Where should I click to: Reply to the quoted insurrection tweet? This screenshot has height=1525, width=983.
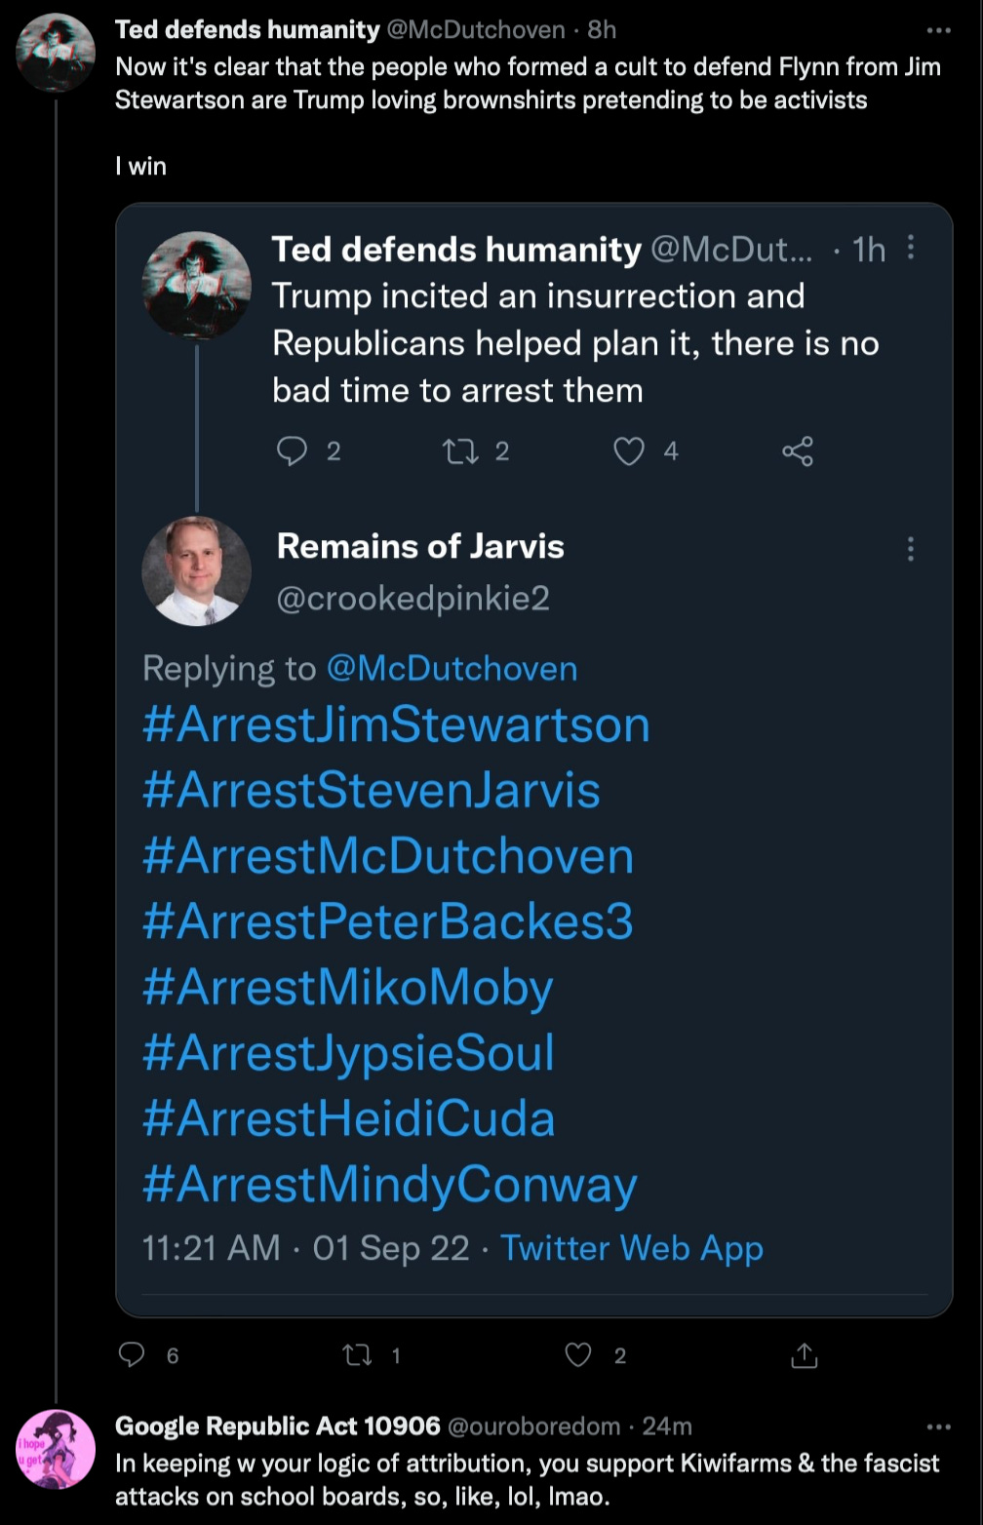[294, 450]
